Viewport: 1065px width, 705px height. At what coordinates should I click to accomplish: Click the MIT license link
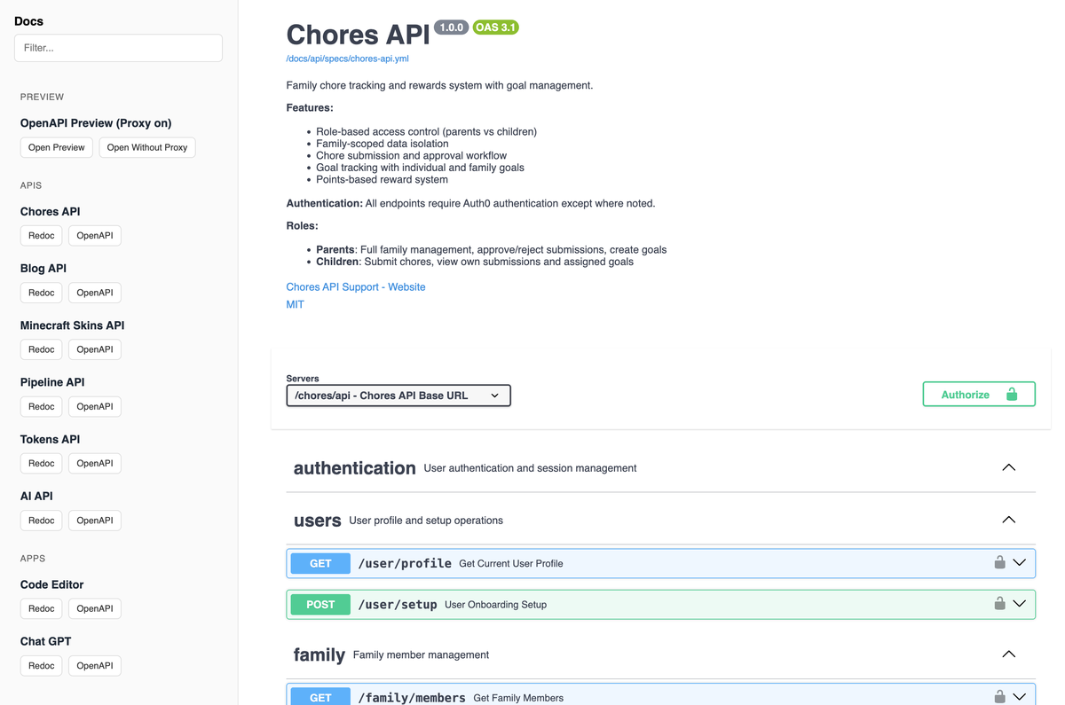[295, 304]
